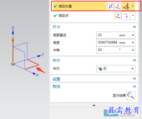Open the vector dialog icon
The image size is (142, 119).
click(x=118, y=6)
